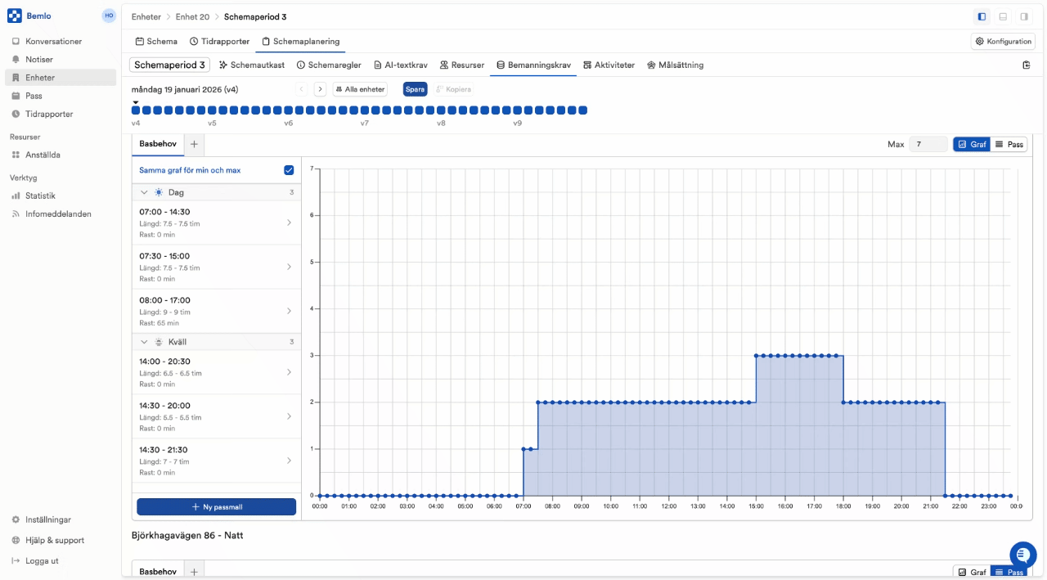This screenshot has width=1047, height=580.
Task: Switch to the Tidrapporter tab
Action: pos(219,41)
